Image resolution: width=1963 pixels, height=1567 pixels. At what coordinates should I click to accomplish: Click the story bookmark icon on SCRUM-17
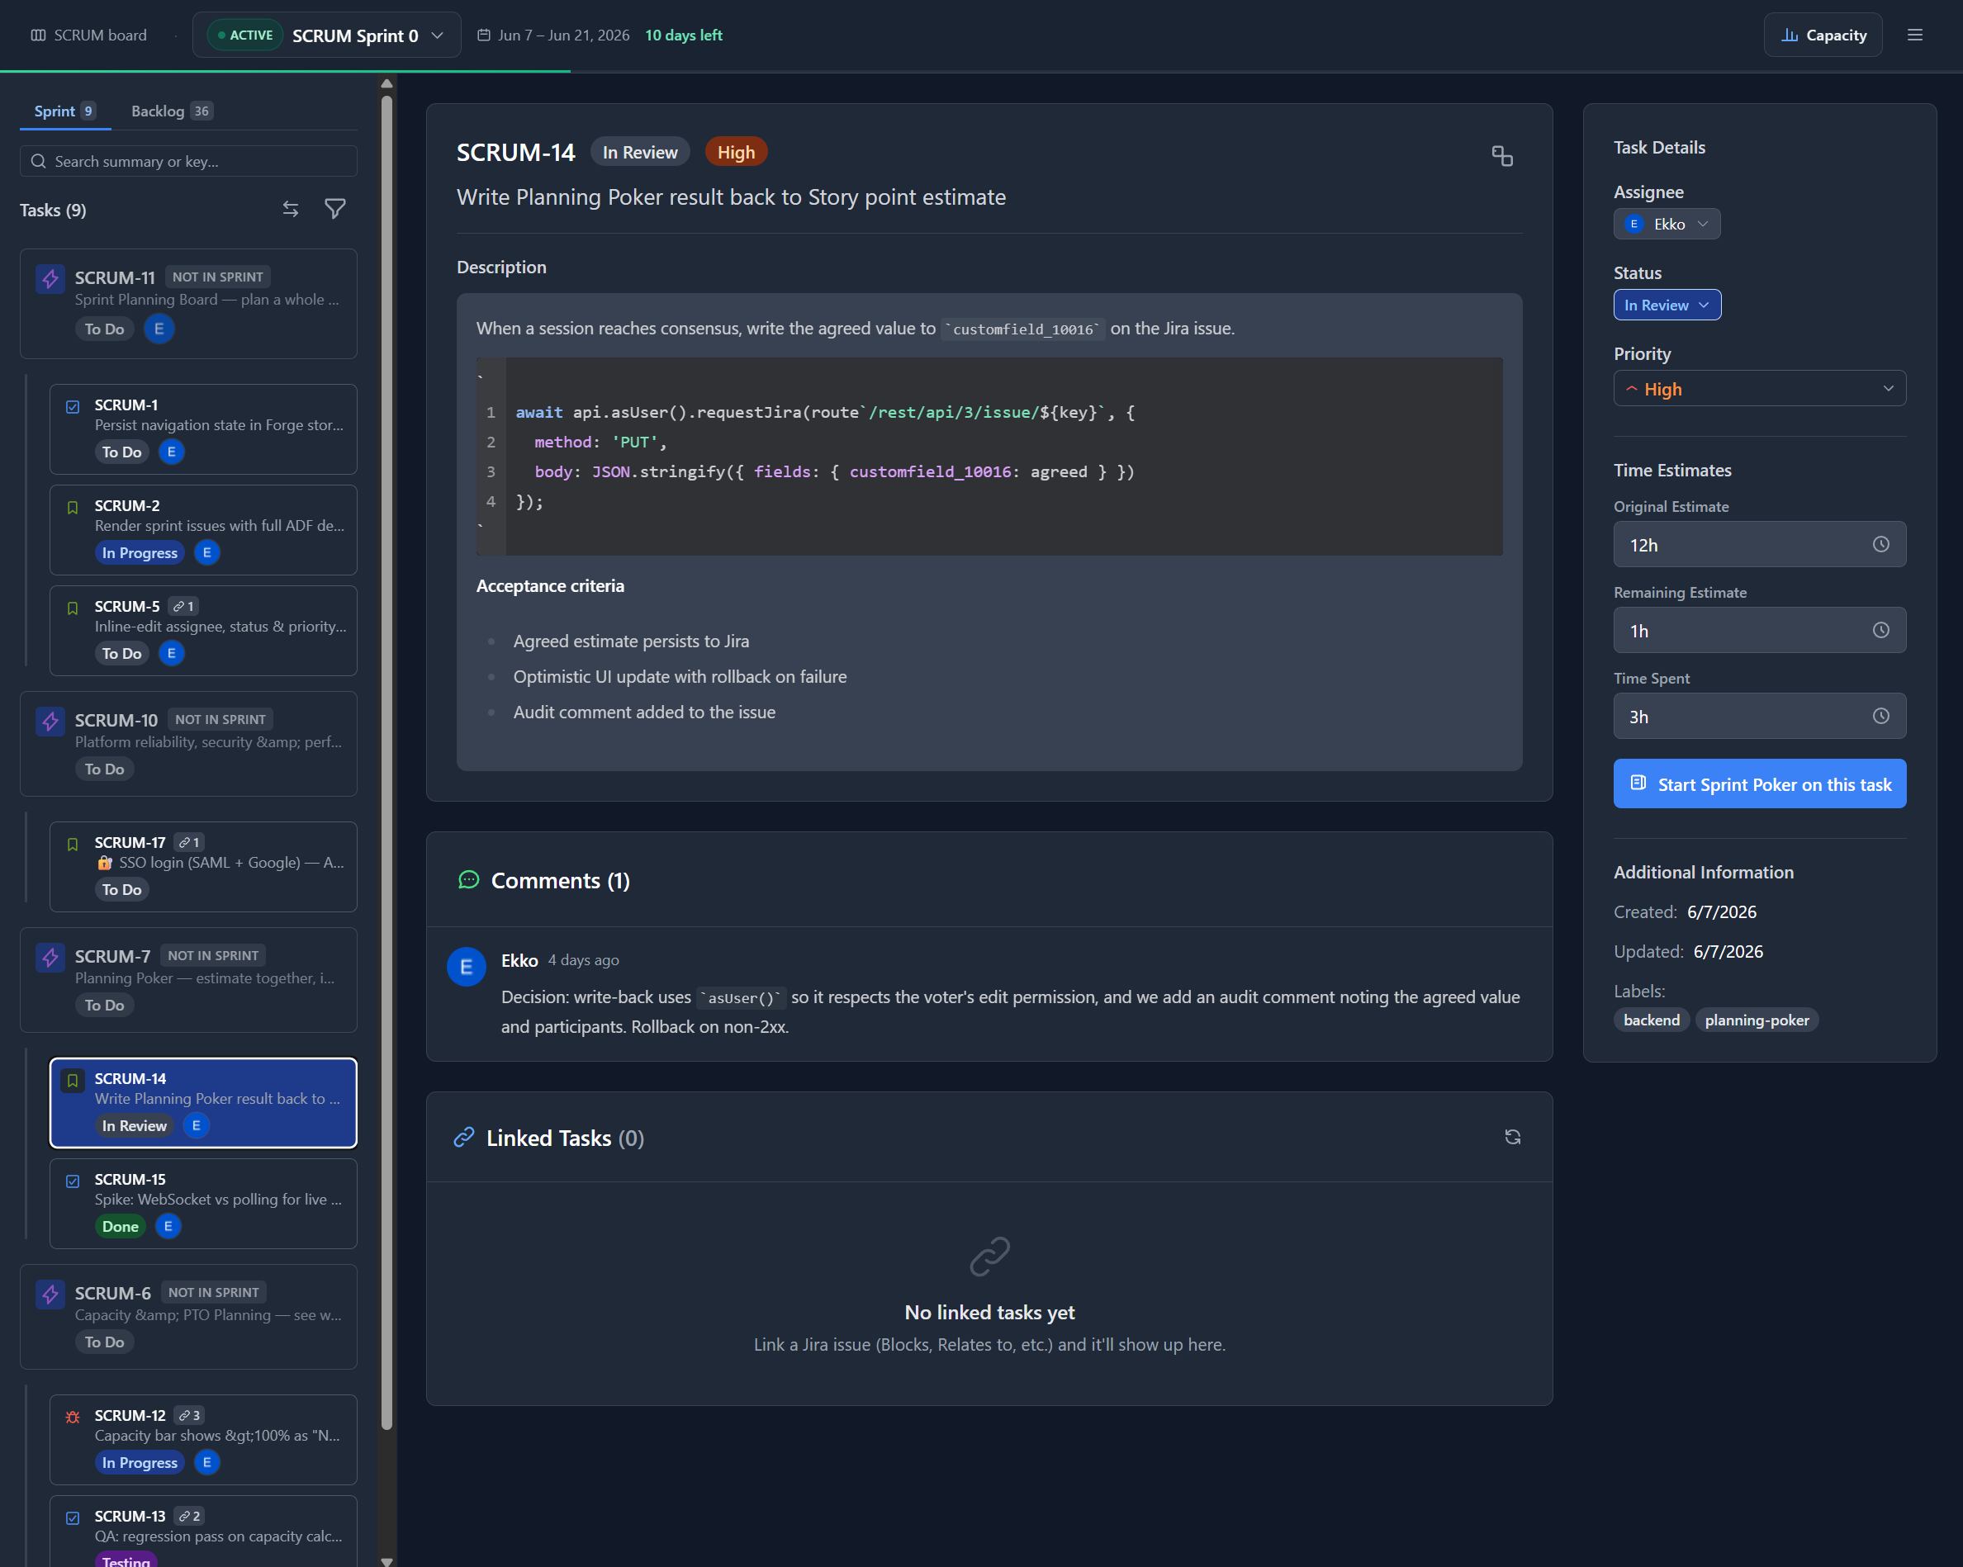[x=73, y=845]
